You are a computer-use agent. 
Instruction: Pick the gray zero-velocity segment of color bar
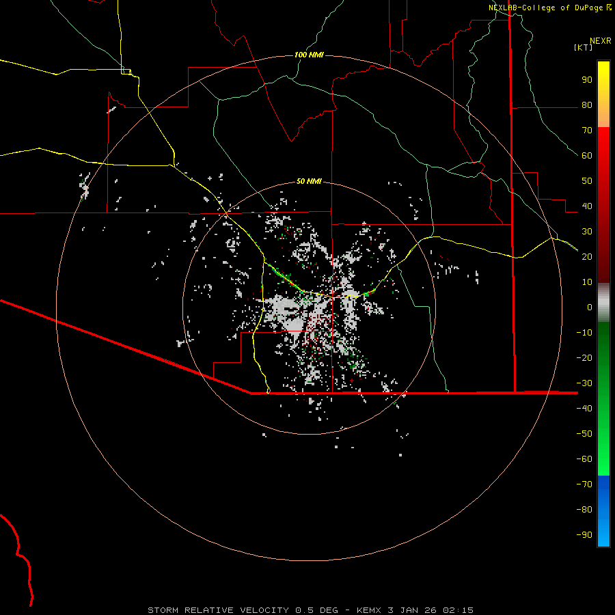[603, 303]
